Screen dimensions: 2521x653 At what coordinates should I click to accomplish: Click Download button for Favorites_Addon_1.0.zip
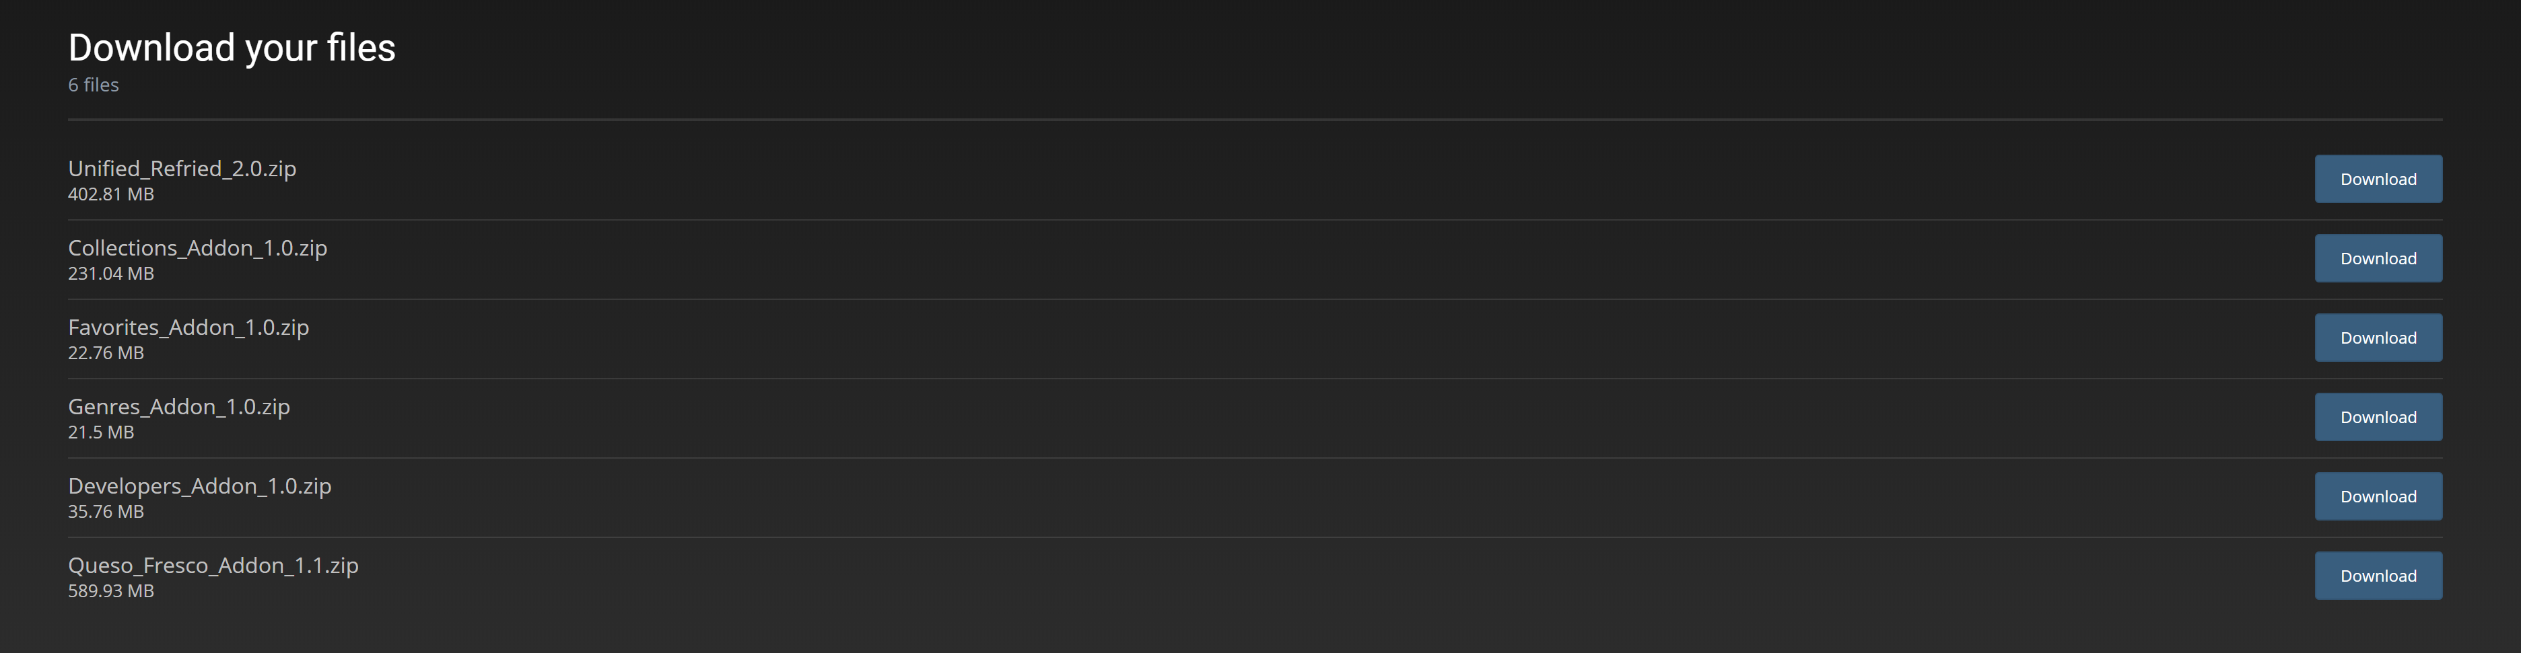[2377, 337]
